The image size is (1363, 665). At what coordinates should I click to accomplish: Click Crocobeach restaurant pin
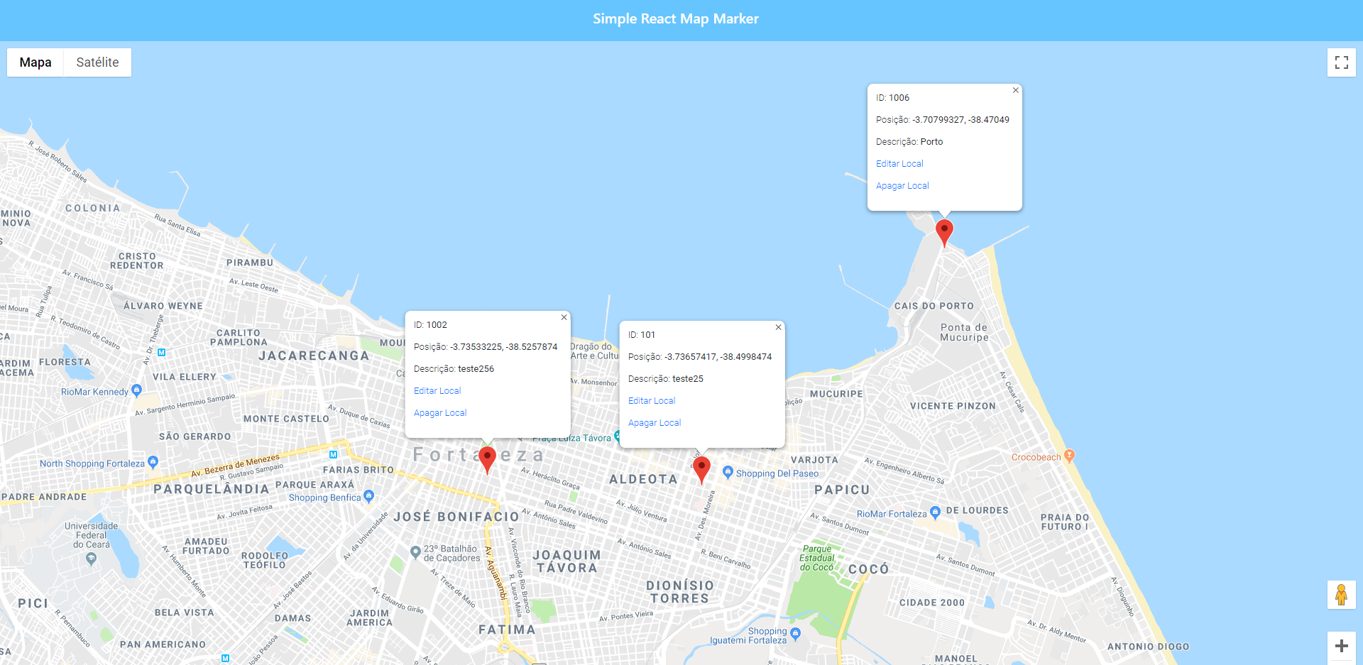pos(1069,456)
